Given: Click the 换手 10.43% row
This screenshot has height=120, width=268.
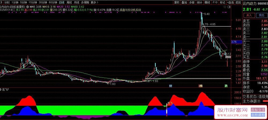Looking at the screenshot, I should (255, 83).
